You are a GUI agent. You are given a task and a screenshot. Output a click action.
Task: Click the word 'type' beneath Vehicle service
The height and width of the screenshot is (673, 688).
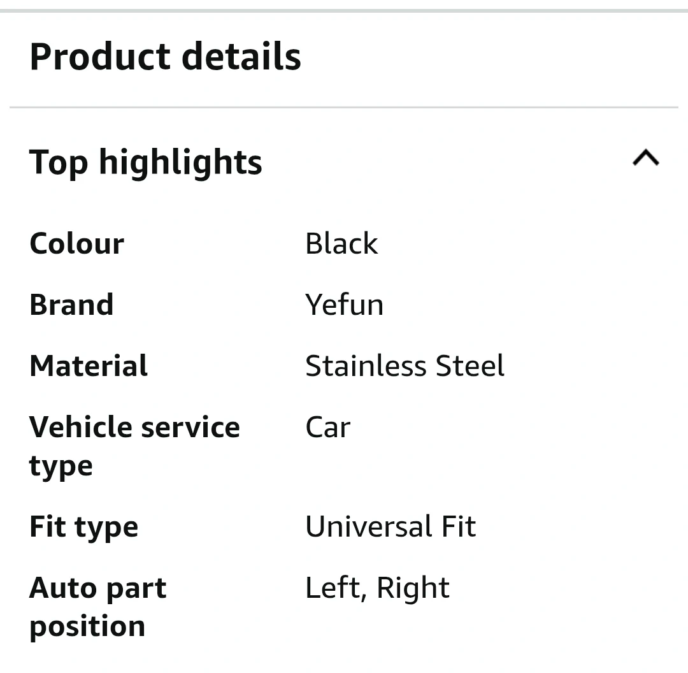click(61, 467)
